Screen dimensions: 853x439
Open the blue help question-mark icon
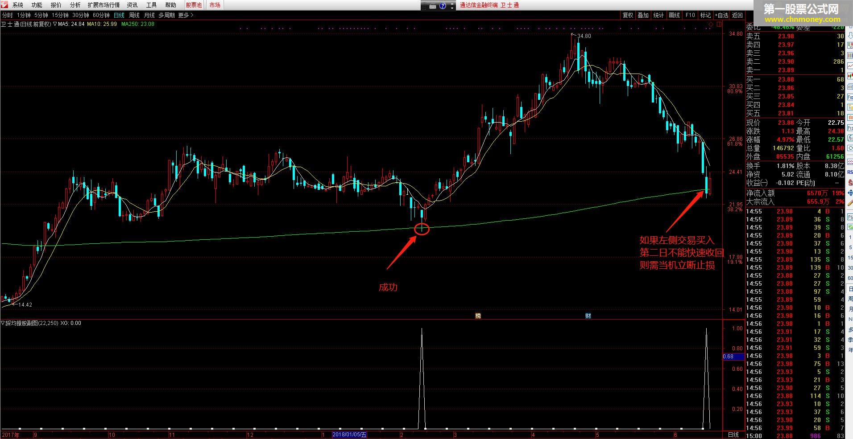pyautogui.click(x=443, y=6)
